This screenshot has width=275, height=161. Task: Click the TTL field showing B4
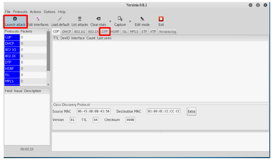click(95, 120)
